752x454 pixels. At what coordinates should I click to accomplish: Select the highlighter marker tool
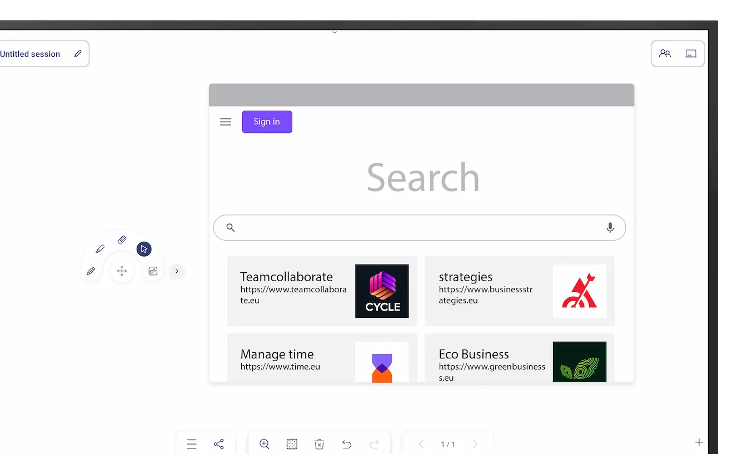point(100,249)
